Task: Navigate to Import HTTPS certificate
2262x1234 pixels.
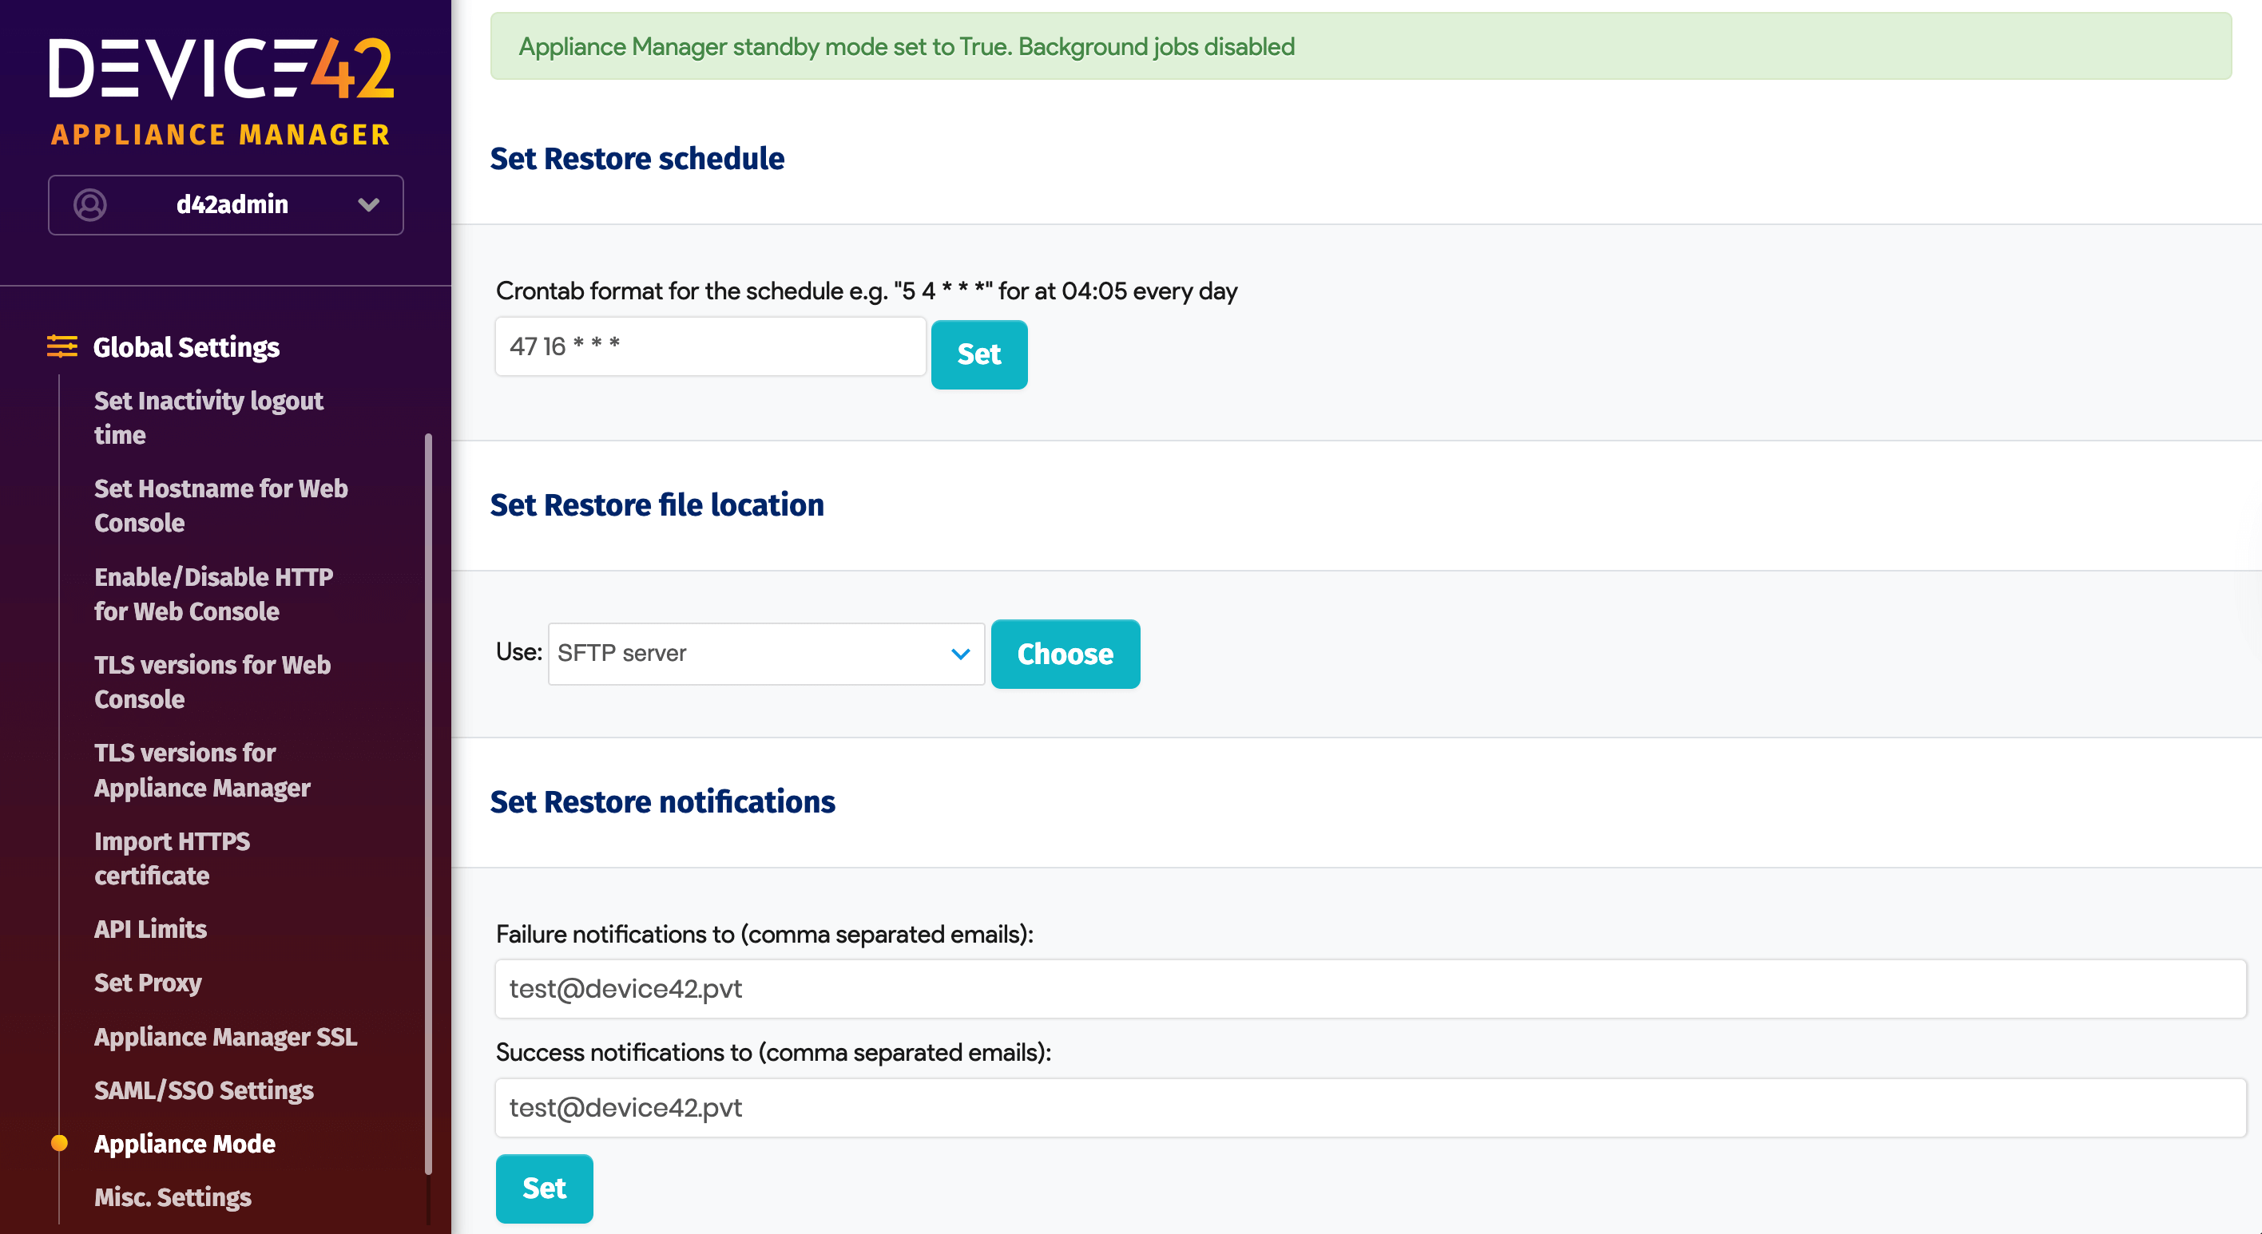Action: click(x=172, y=858)
